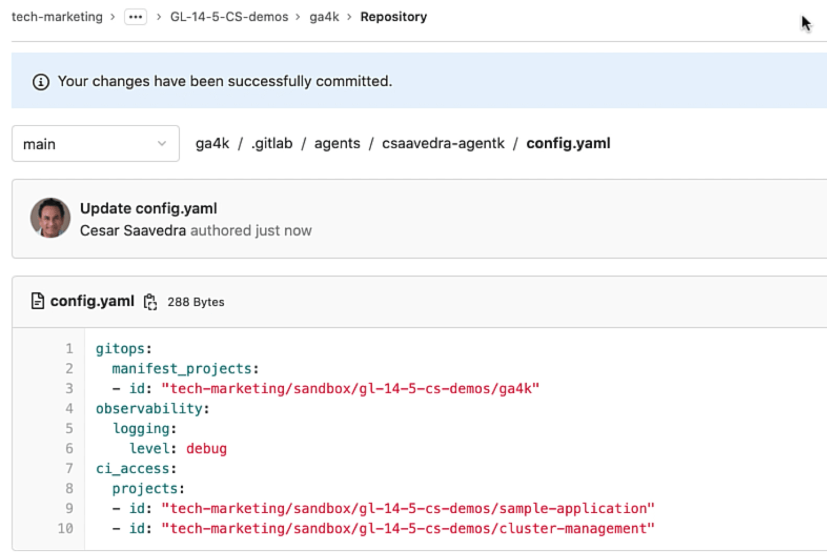Click line number 3 in the file view

pos(69,388)
